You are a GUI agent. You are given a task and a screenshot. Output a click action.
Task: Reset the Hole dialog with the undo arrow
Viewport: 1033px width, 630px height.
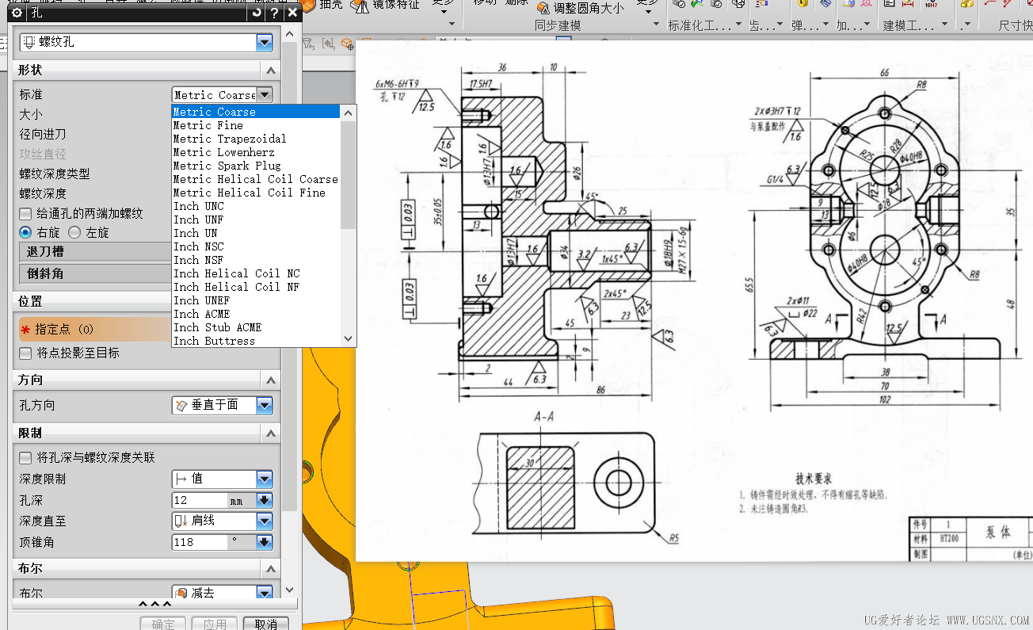pyautogui.click(x=256, y=13)
